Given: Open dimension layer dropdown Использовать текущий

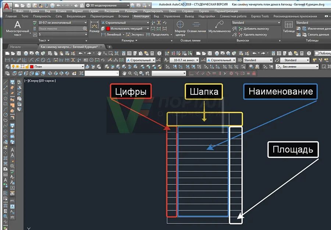Looking at the screenshot, I should (128, 29).
